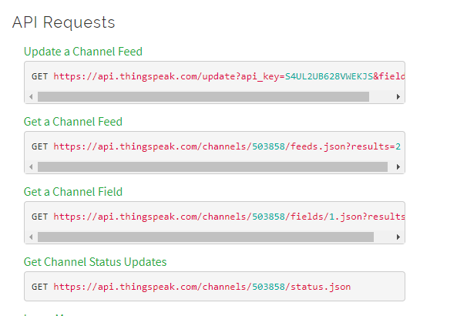Click left scroll arrow in Get Channel Field box
This screenshot has height=316, width=457.
pos(31,237)
